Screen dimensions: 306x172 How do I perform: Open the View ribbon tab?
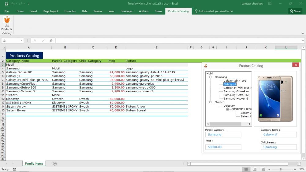(111, 11)
